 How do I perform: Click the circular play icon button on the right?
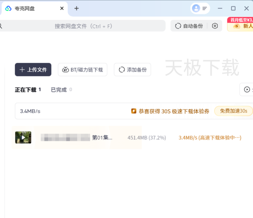click(247, 89)
